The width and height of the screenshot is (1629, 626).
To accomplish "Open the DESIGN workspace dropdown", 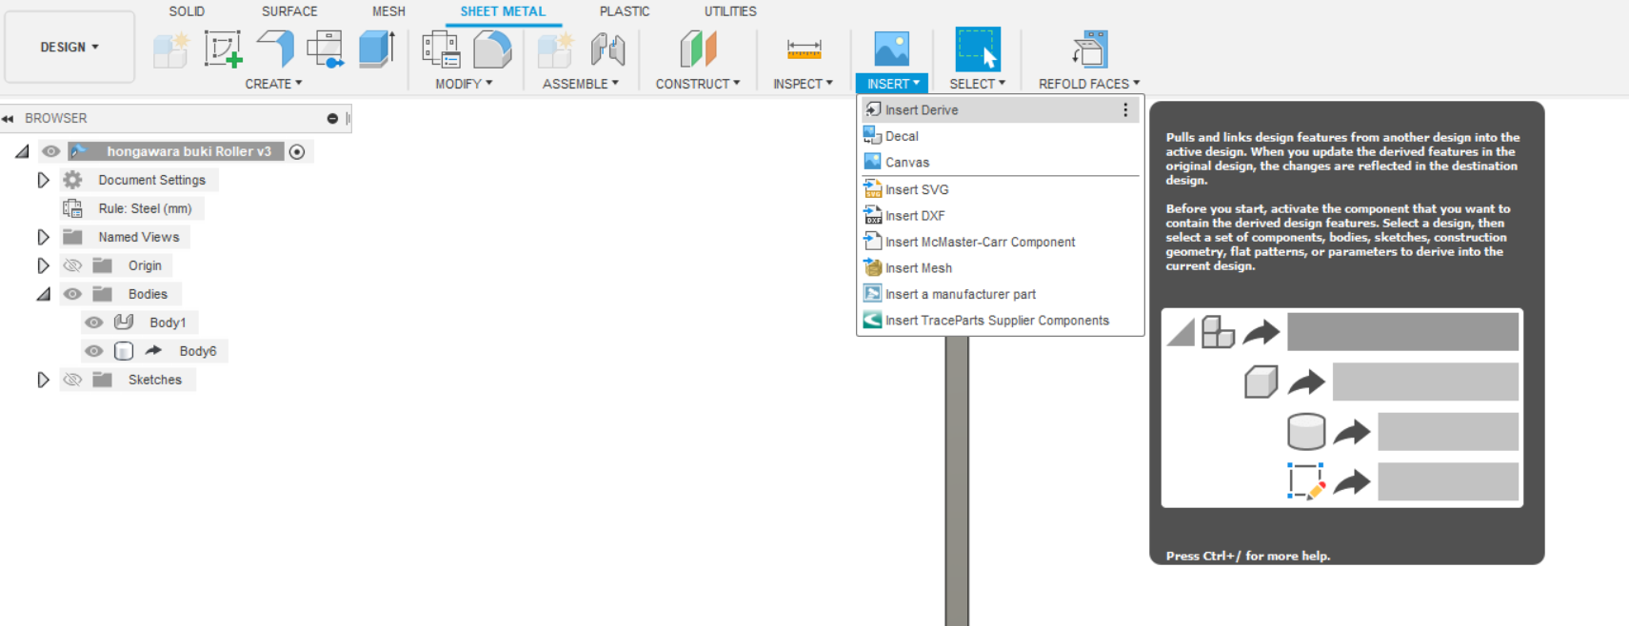I will (x=70, y=47).
